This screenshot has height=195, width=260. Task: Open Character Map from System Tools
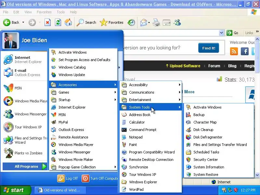[x=219, y=122]
